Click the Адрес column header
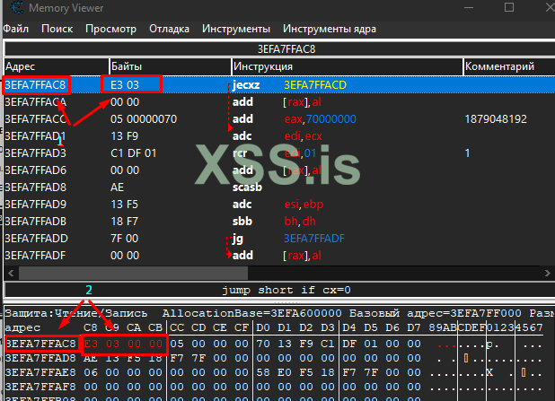Viewport: 555px width, 401px height. pos(57,66)
